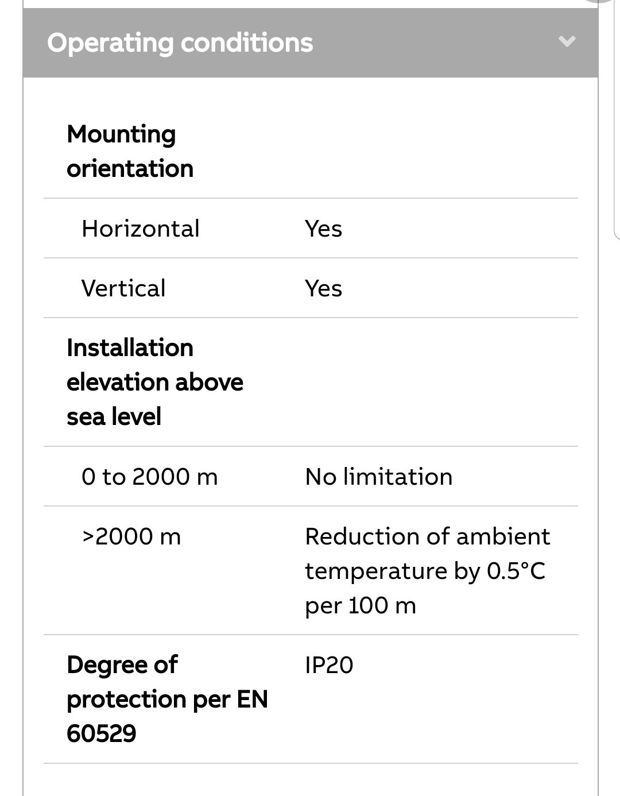Tap the 'sea level' heading line

(x=114, y=416)
